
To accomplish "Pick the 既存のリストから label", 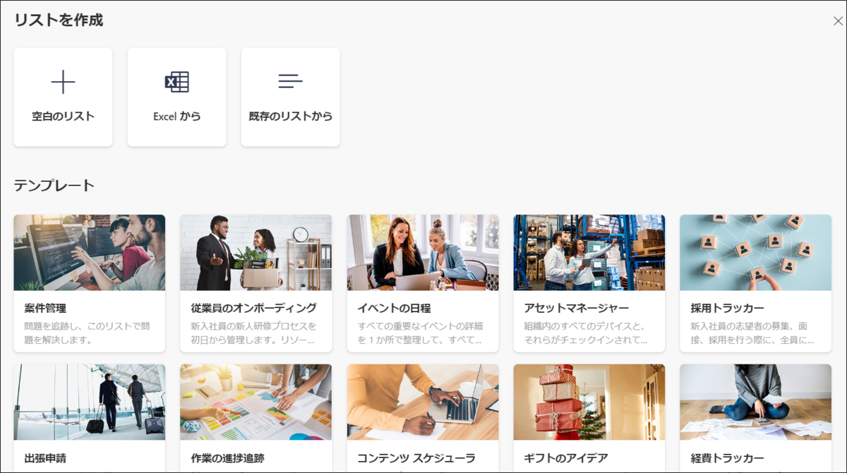I will click(290, 116).
